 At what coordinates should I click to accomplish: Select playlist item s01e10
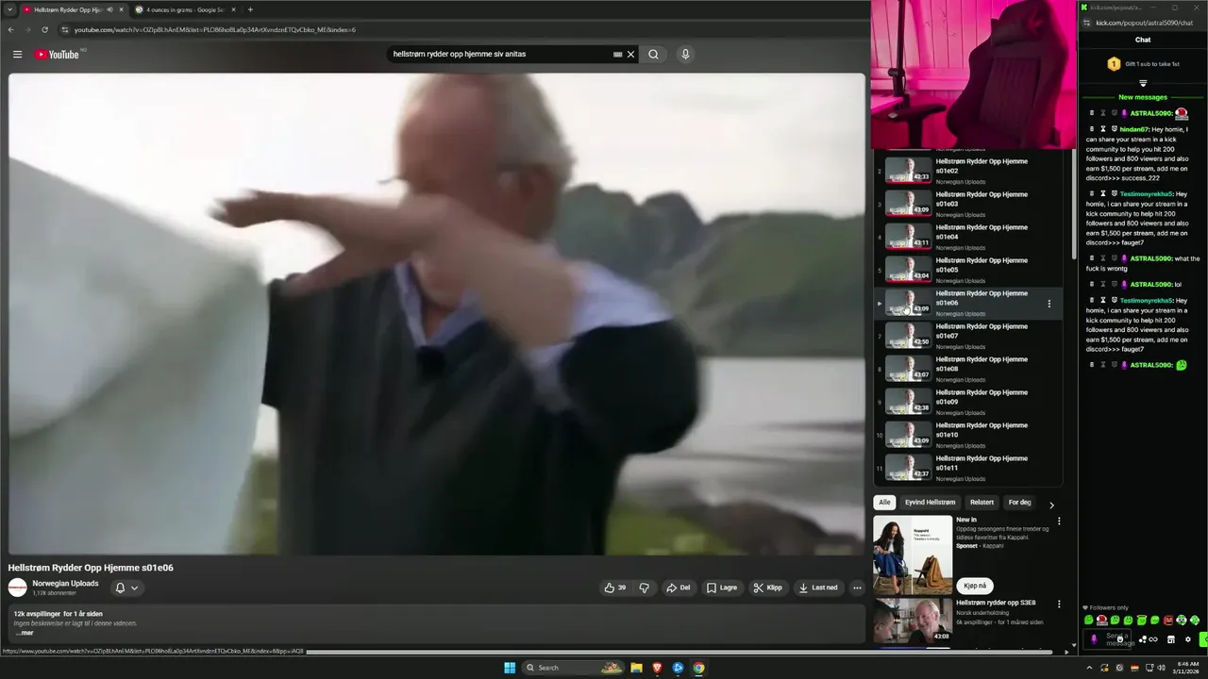967,435
